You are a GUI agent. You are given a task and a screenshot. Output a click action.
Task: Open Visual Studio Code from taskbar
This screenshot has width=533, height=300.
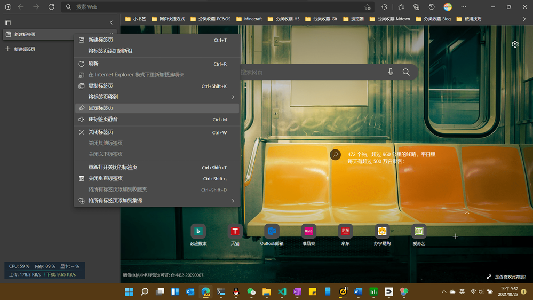(x=282, y=292)
